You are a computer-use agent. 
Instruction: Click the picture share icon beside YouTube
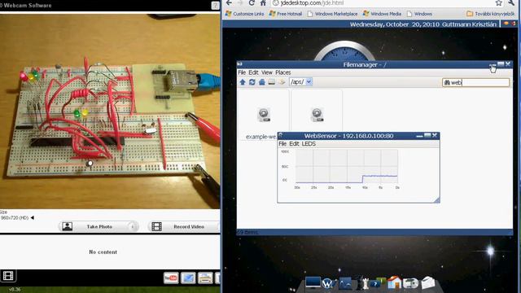tap(188, 278)
